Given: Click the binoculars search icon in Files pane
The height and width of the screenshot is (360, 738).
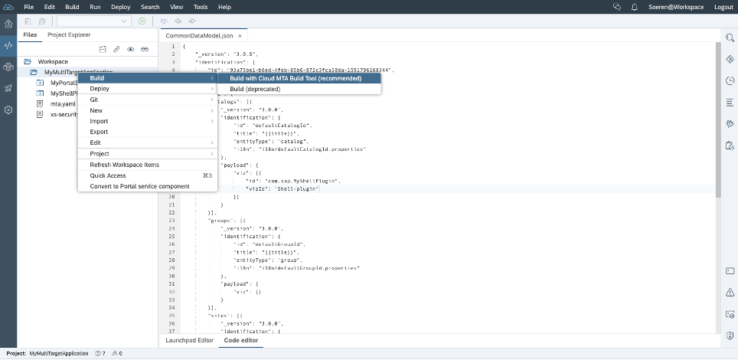Looking at the screenshot, I should [145, 49].
